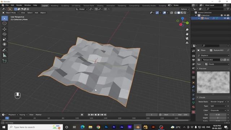Open the Material properties tab
The width and height of the screenshot is (231, 130).
[193, 107]
